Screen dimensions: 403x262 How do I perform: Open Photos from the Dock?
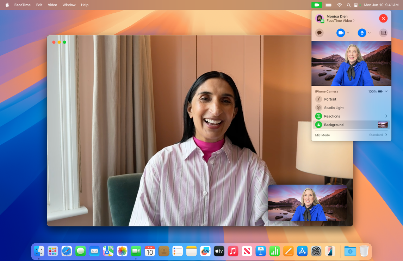(123, 251)
